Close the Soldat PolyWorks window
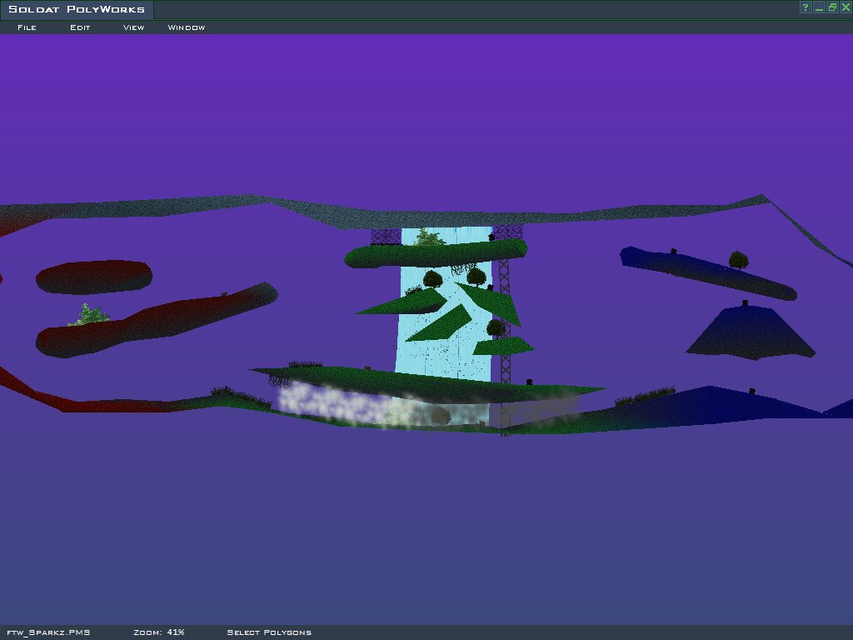This screenshot has width=853, height=640. pyautogui.click(x=846, y=7)
